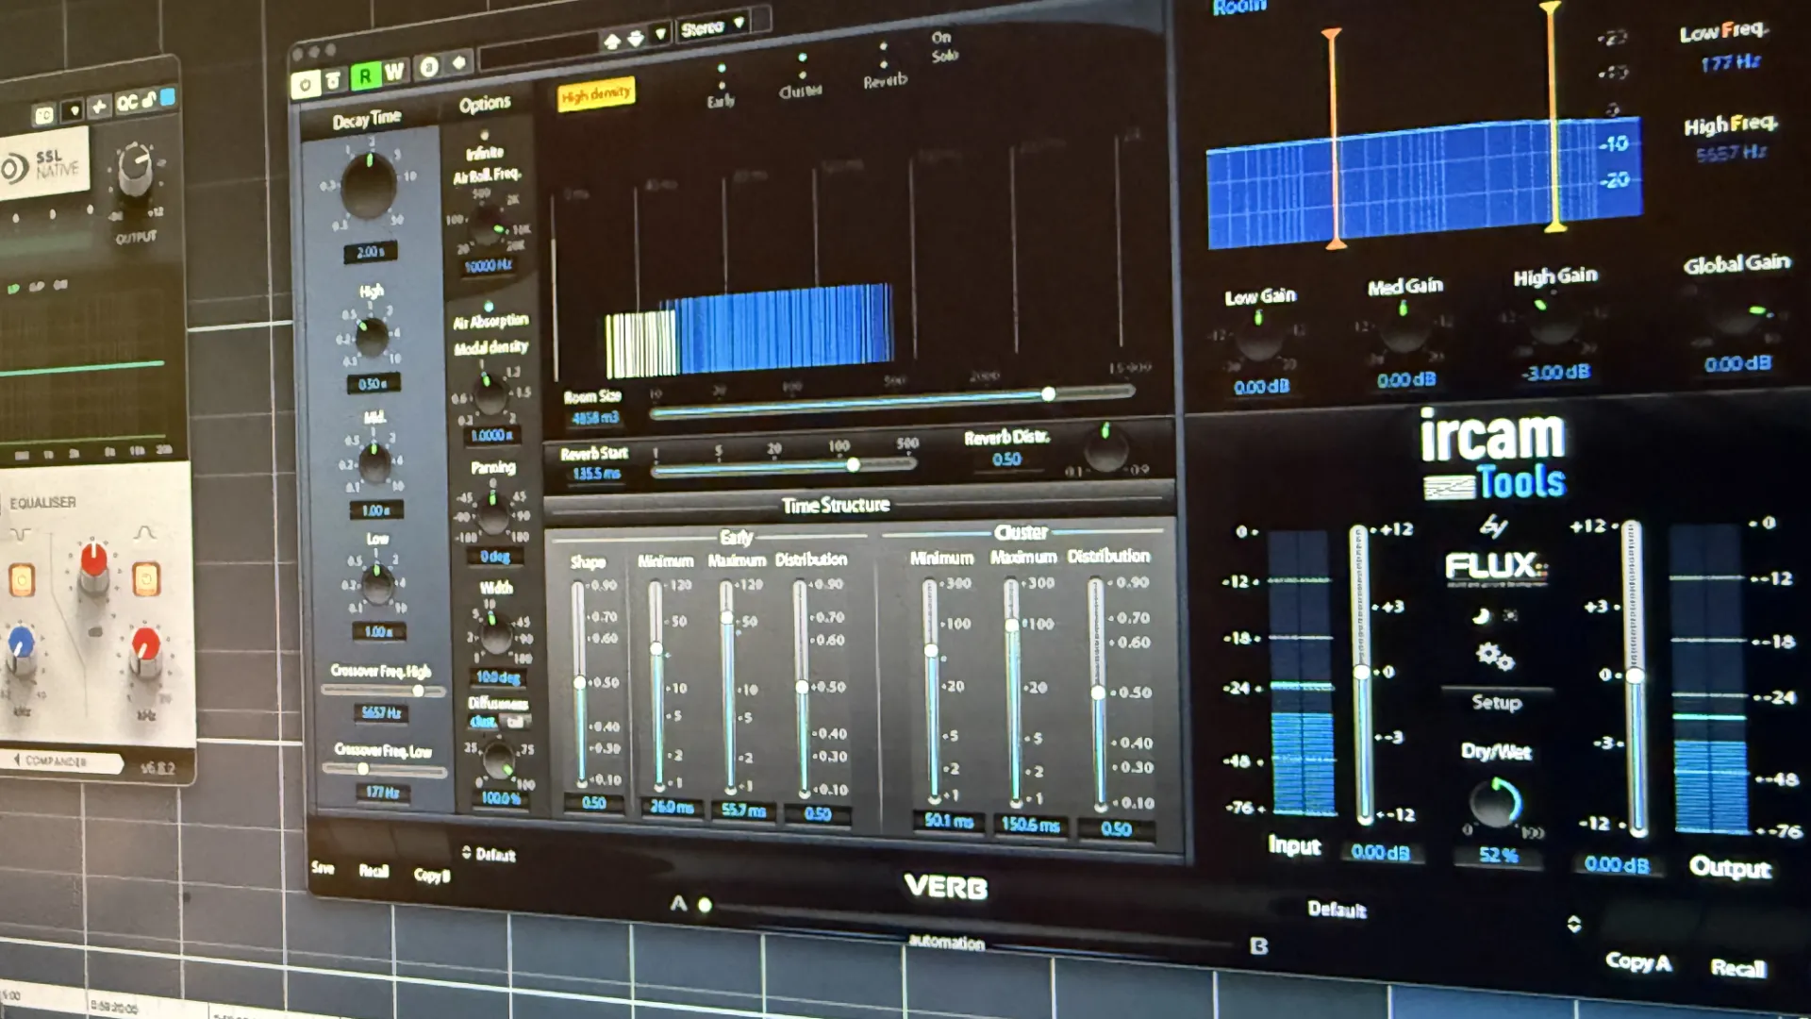Click the Write automation W button
This screenshot has width=1811, height=1019.
coord(394,72)
